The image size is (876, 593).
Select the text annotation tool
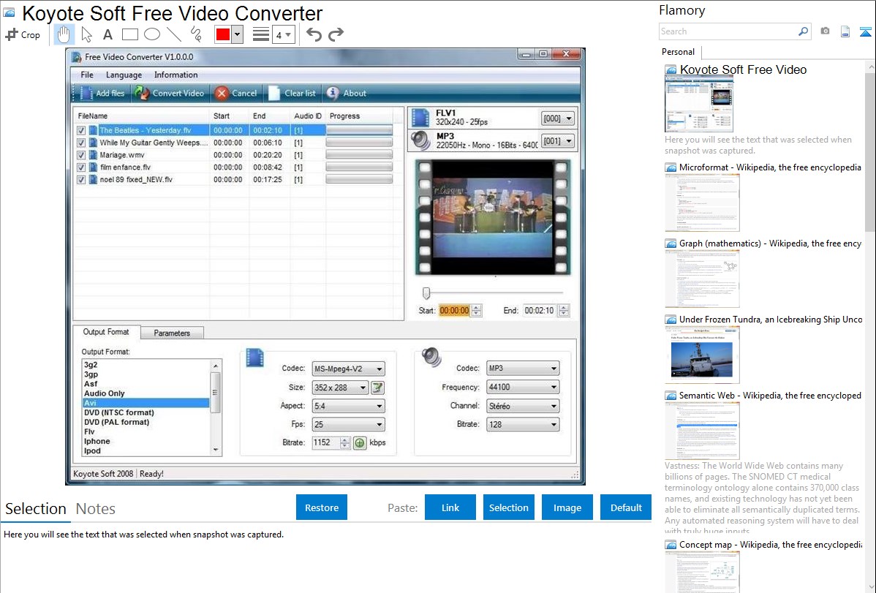pos(107,34)
